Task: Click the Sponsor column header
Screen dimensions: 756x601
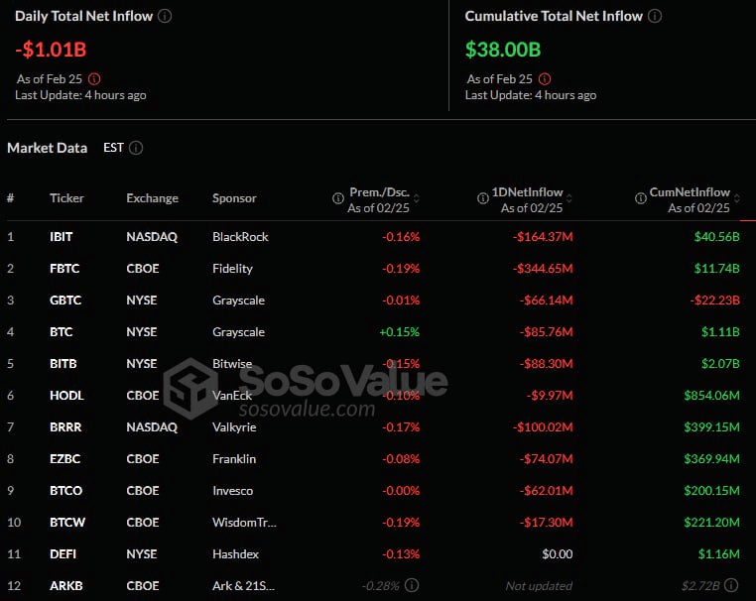Action: tap(234, 198)
